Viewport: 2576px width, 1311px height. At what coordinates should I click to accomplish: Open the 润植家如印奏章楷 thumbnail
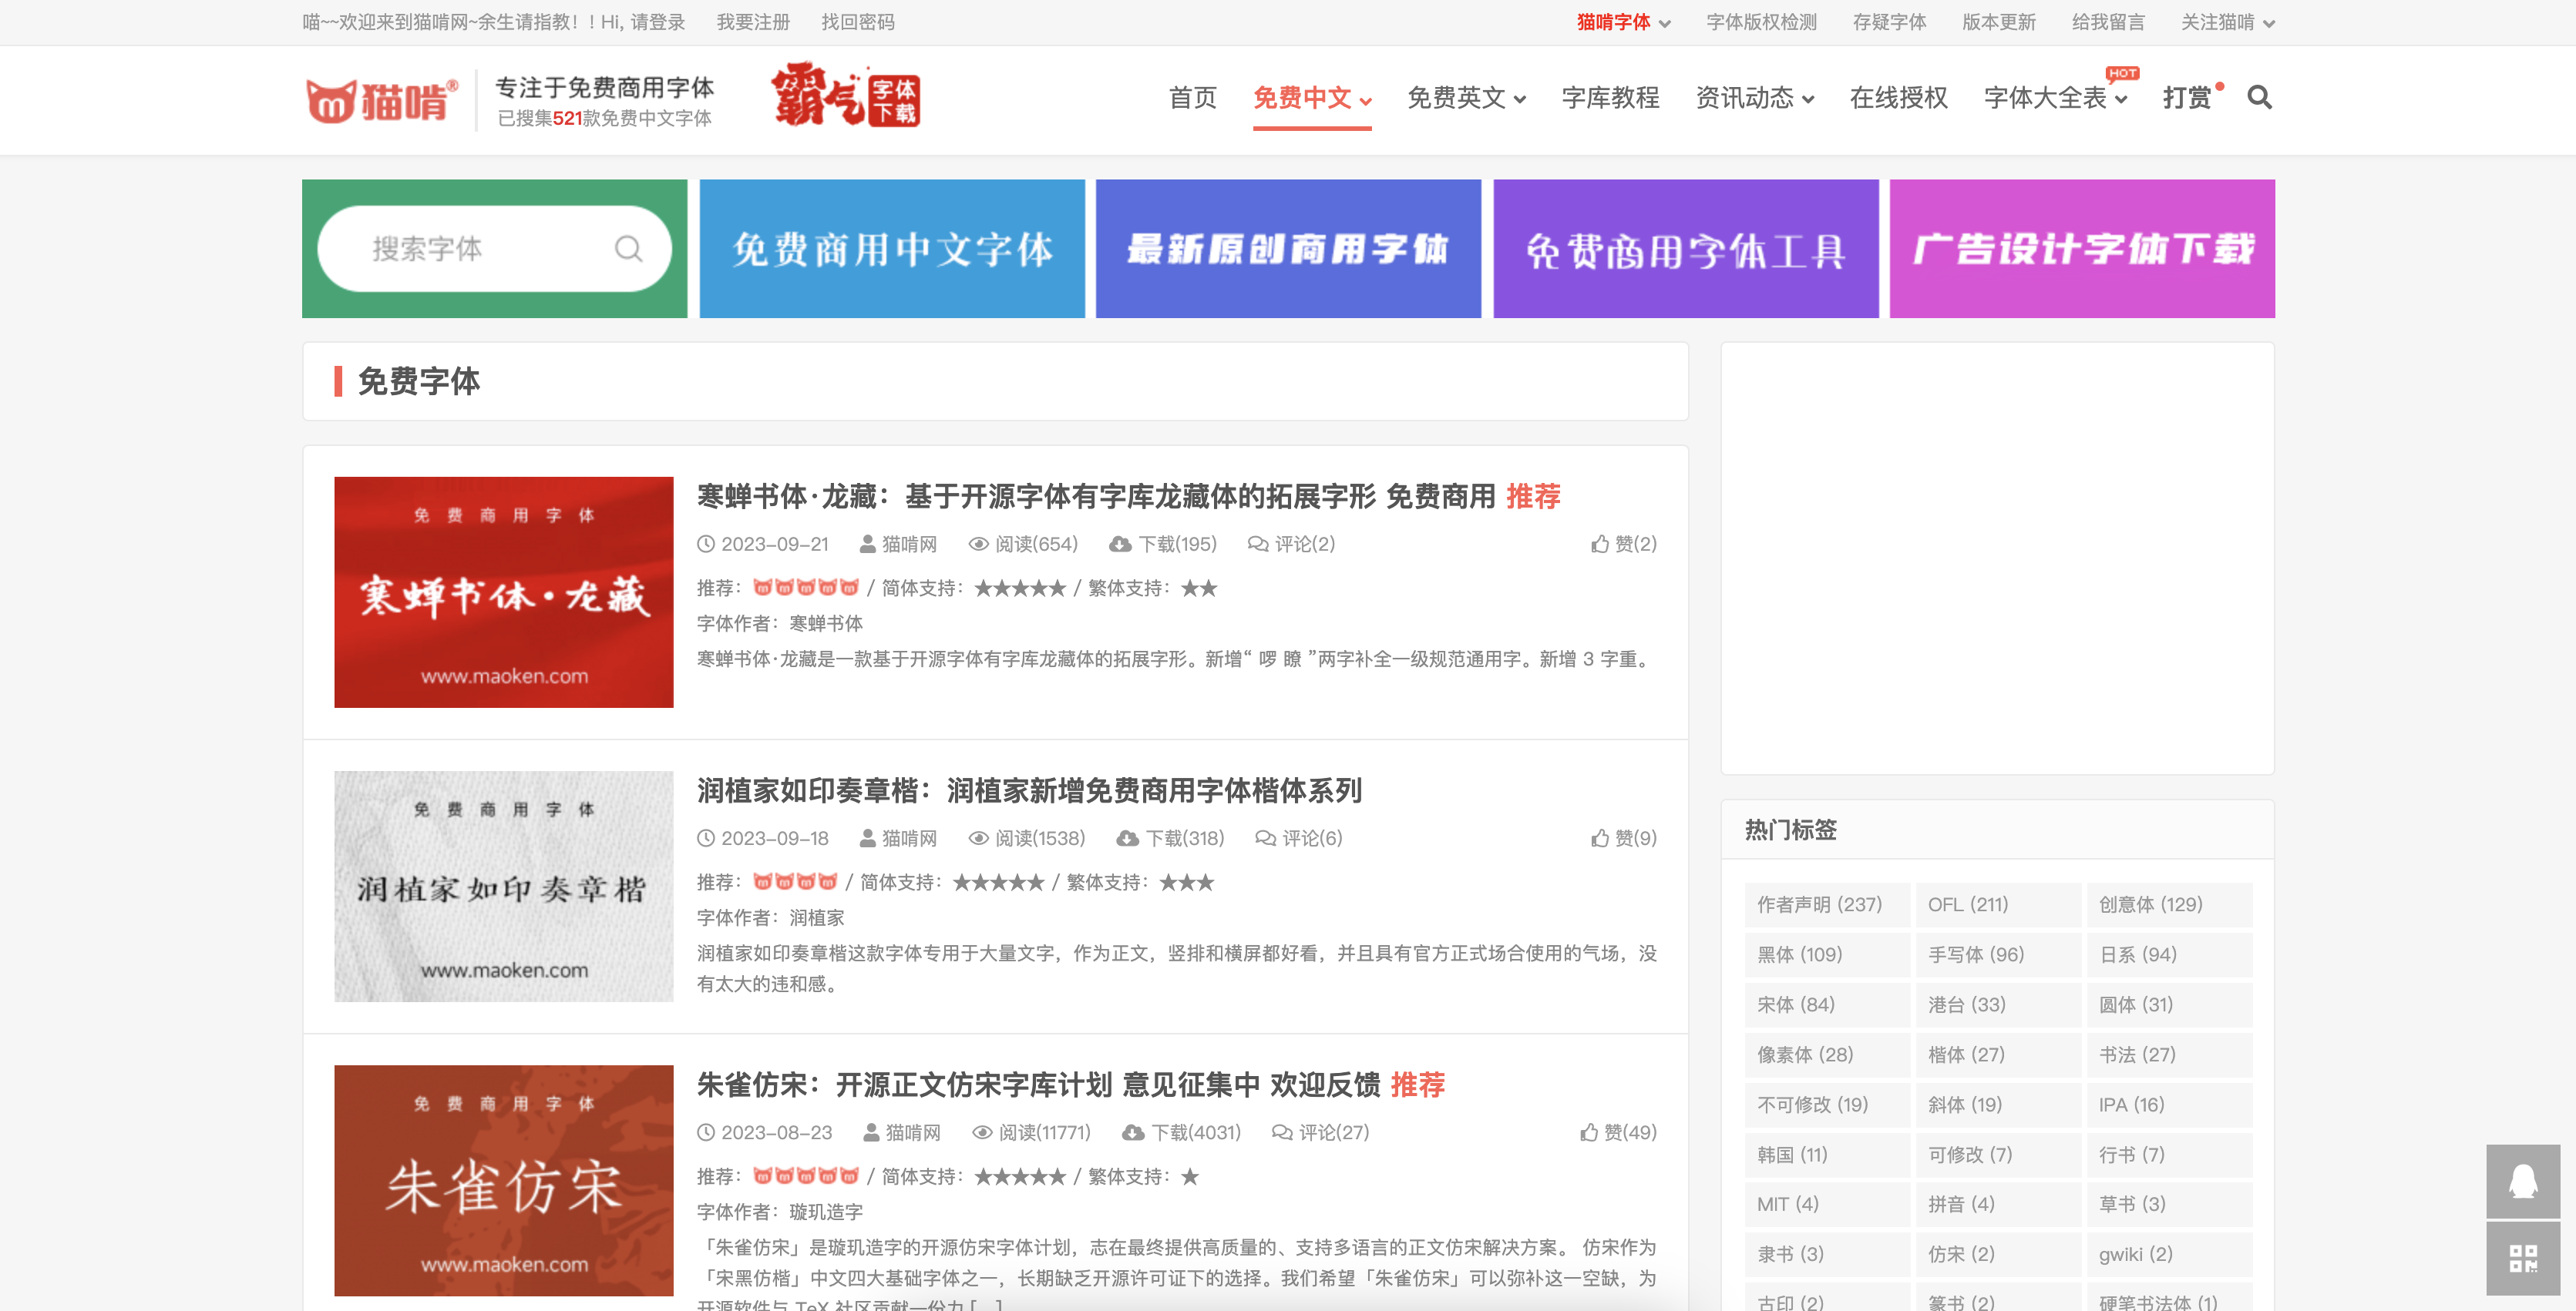[x=504, y=887]
